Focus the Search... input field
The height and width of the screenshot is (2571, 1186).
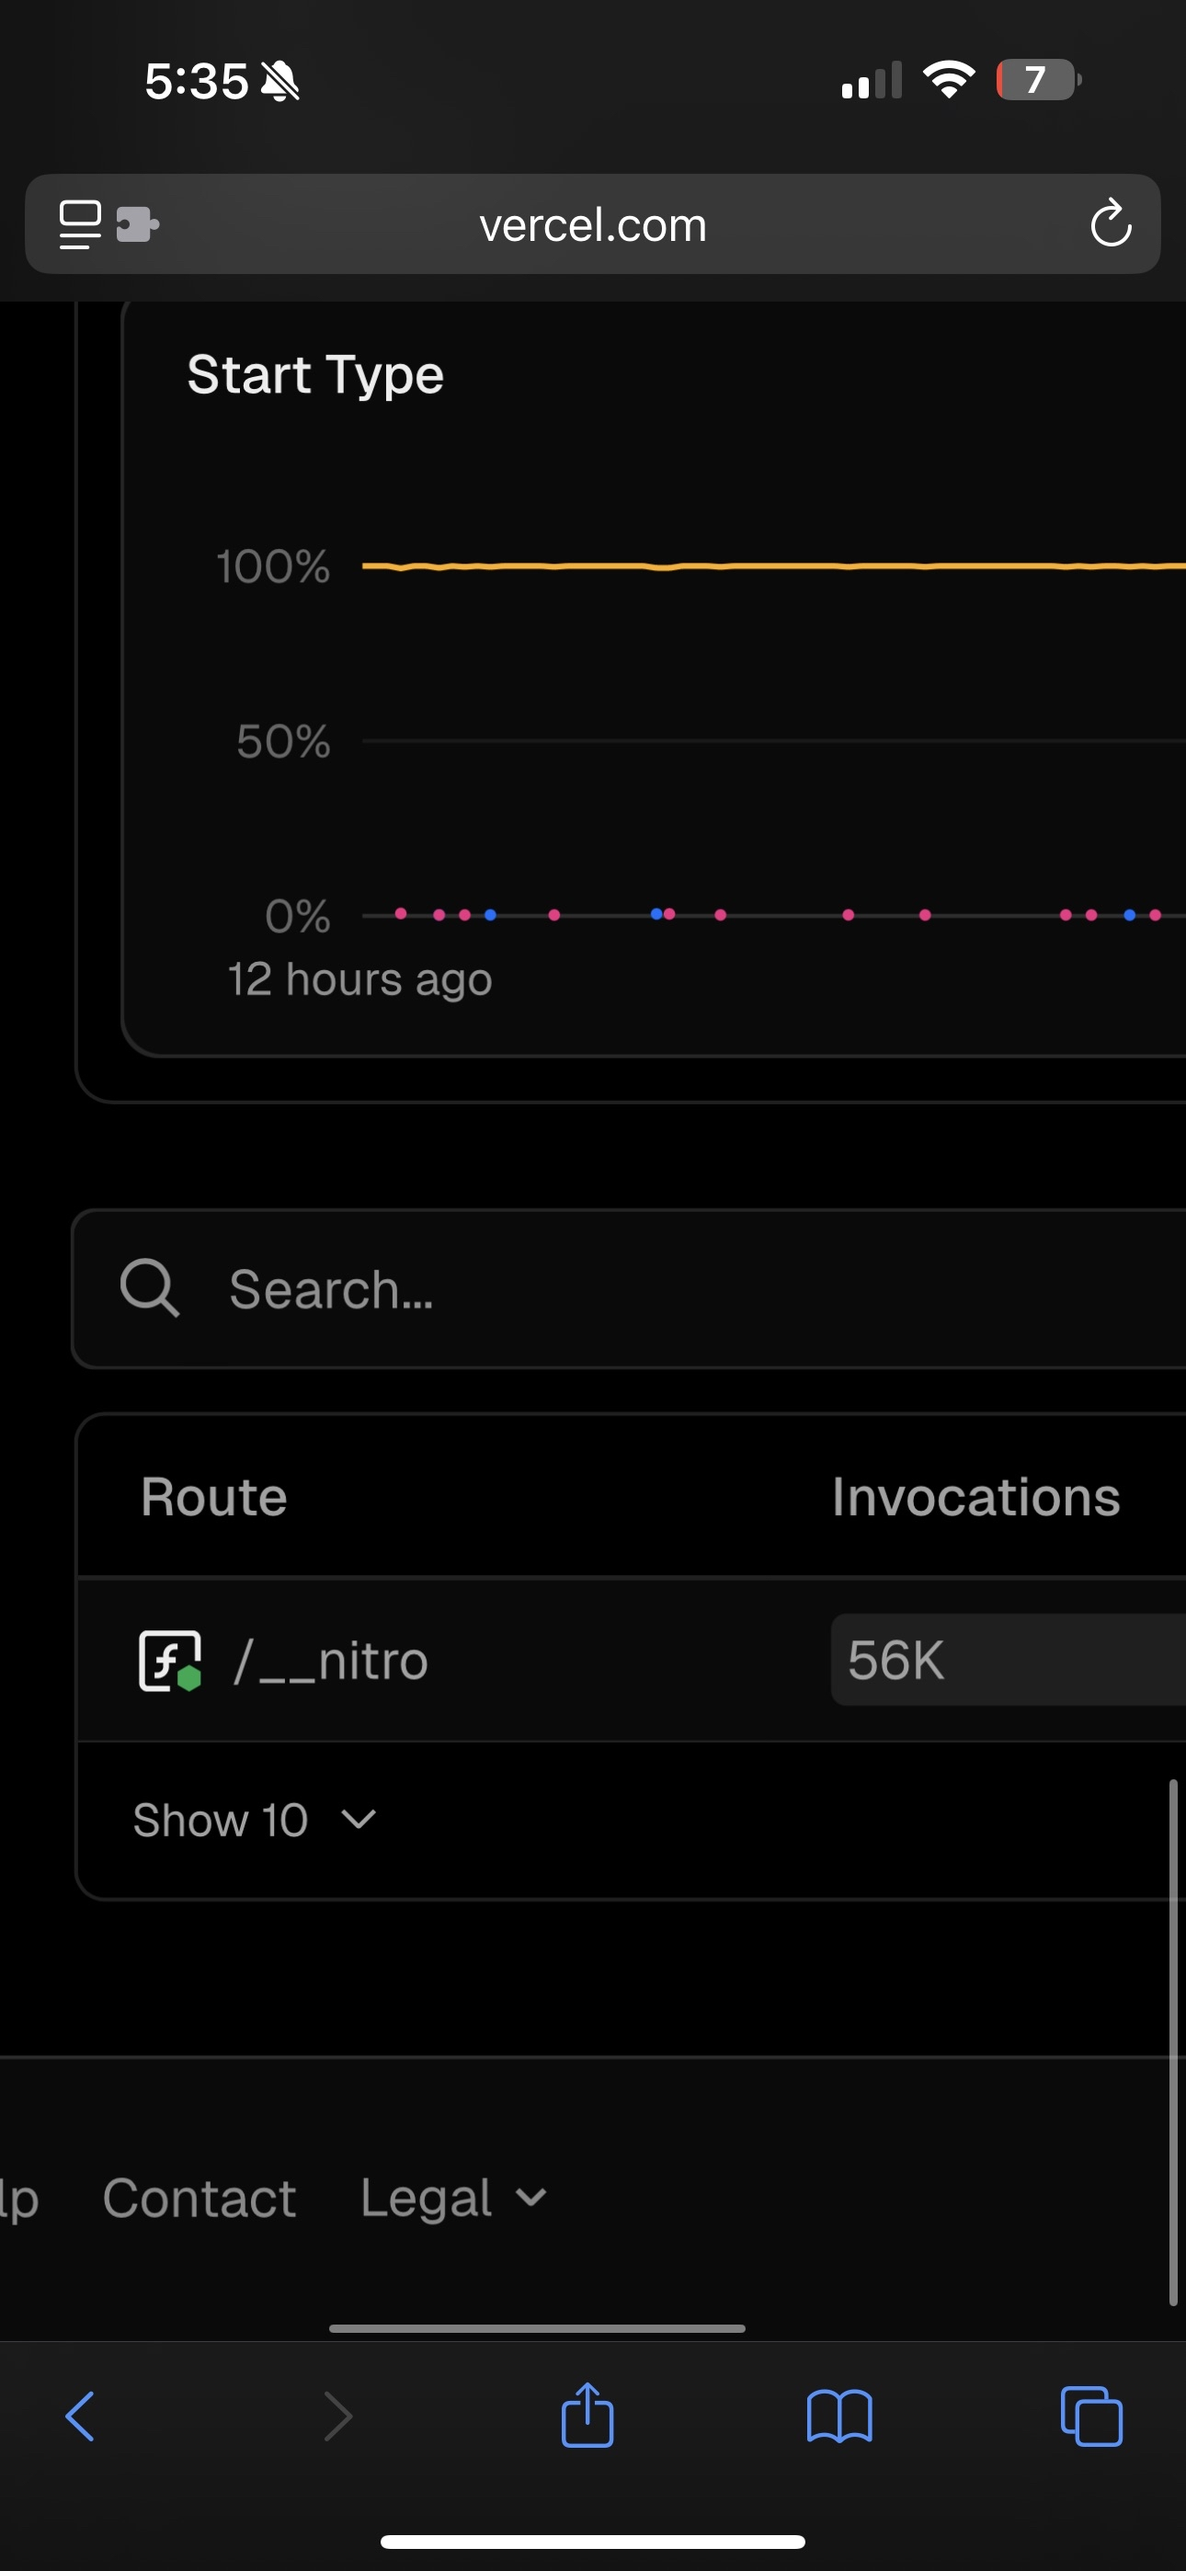coord(629,1288)
